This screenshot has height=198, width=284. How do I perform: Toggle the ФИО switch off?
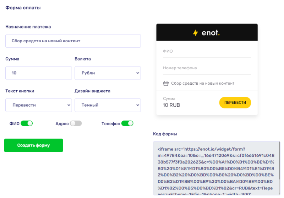point(27,123)
